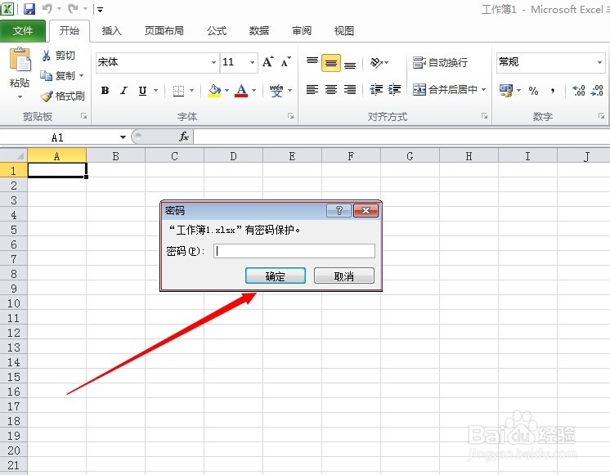Toggle 自动换行 wrap text

(x=440, y=63)
